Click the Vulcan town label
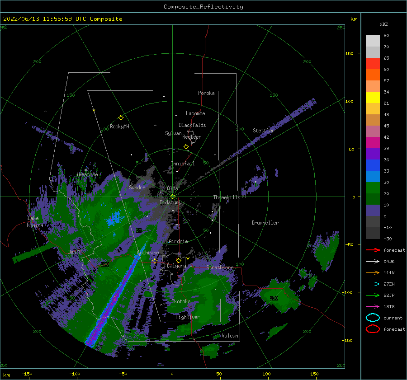This screenshot has height=380, width=407. [x=230, y=336]
